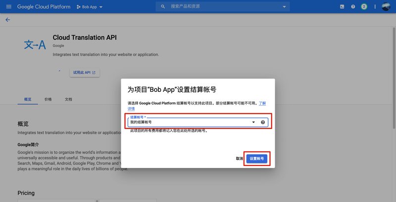The image size is (396, 202).
Task: Open the vertical three-dot settings menu
Action: coord(375,7)
